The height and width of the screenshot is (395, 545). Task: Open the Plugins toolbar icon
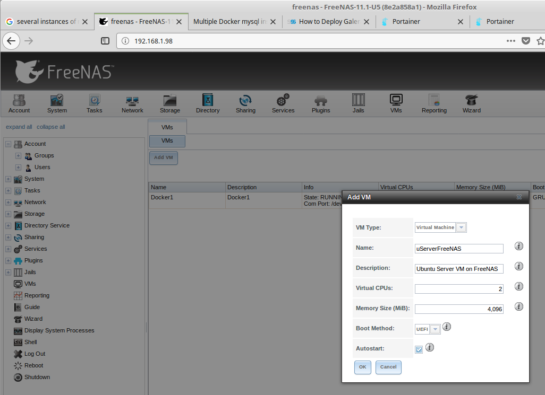tap(321, 103)
